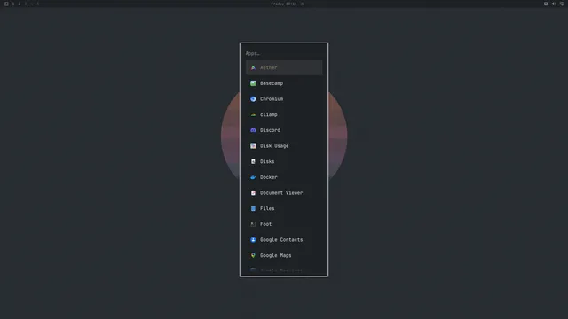
Task: Open the Disk Usage entry
Action: tap(284, 145)
